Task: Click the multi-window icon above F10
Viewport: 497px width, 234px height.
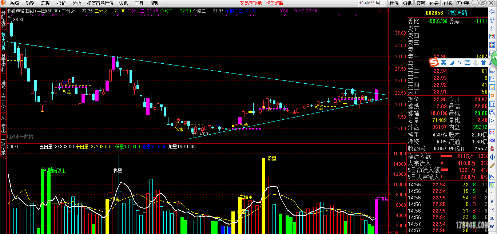Action: (492, 70)
